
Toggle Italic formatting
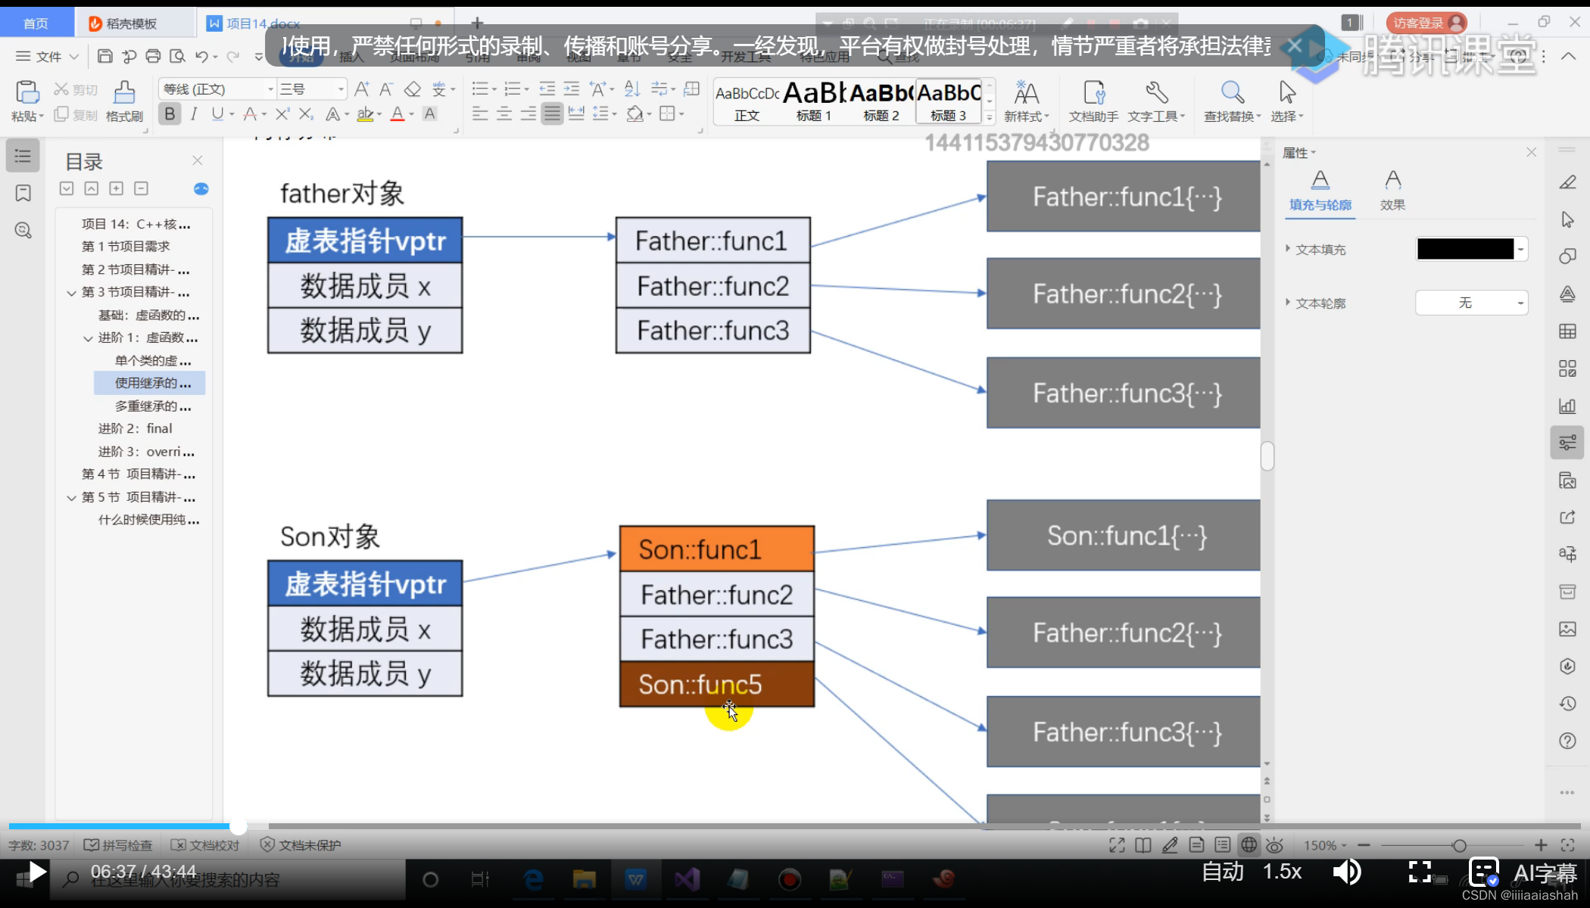point(194,114)
